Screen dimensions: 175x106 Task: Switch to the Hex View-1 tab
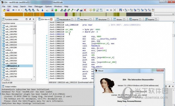(x=84, y=20)
